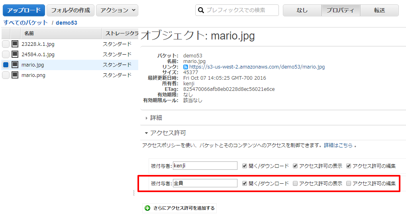Screen dimensions: 406x218
Task: Click the file icon beside 23228.k.1.jpg
Action: click(x=15, y=44)
